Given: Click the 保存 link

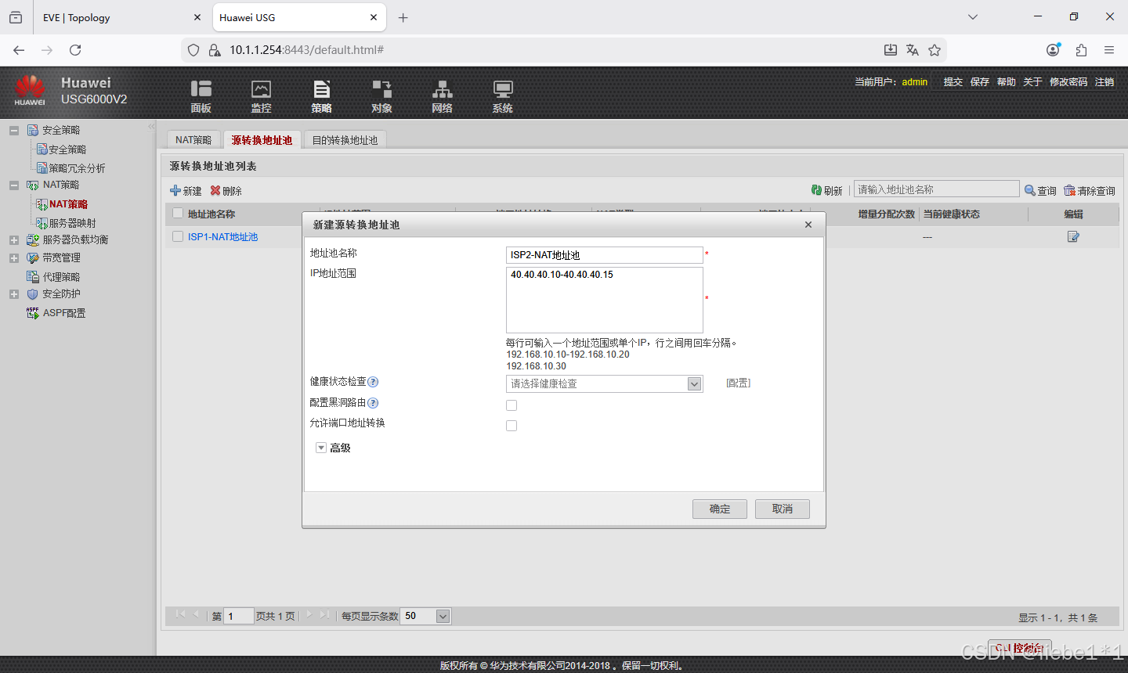Looking at the screenshot, I should click(x=980, y=81).
